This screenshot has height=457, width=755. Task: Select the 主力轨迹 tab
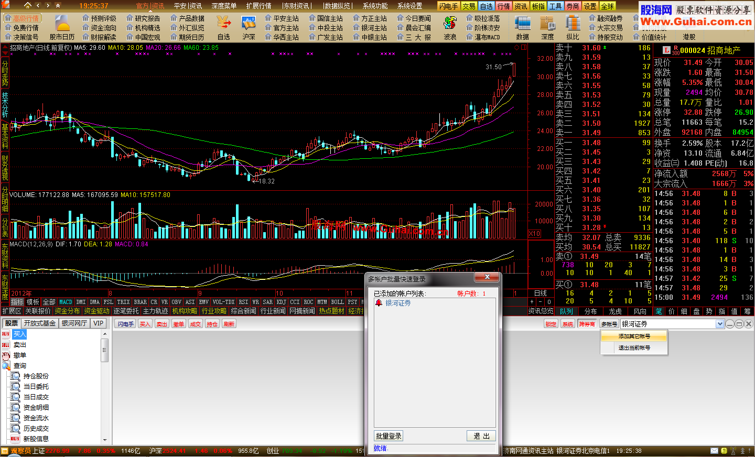pos(155,311)
